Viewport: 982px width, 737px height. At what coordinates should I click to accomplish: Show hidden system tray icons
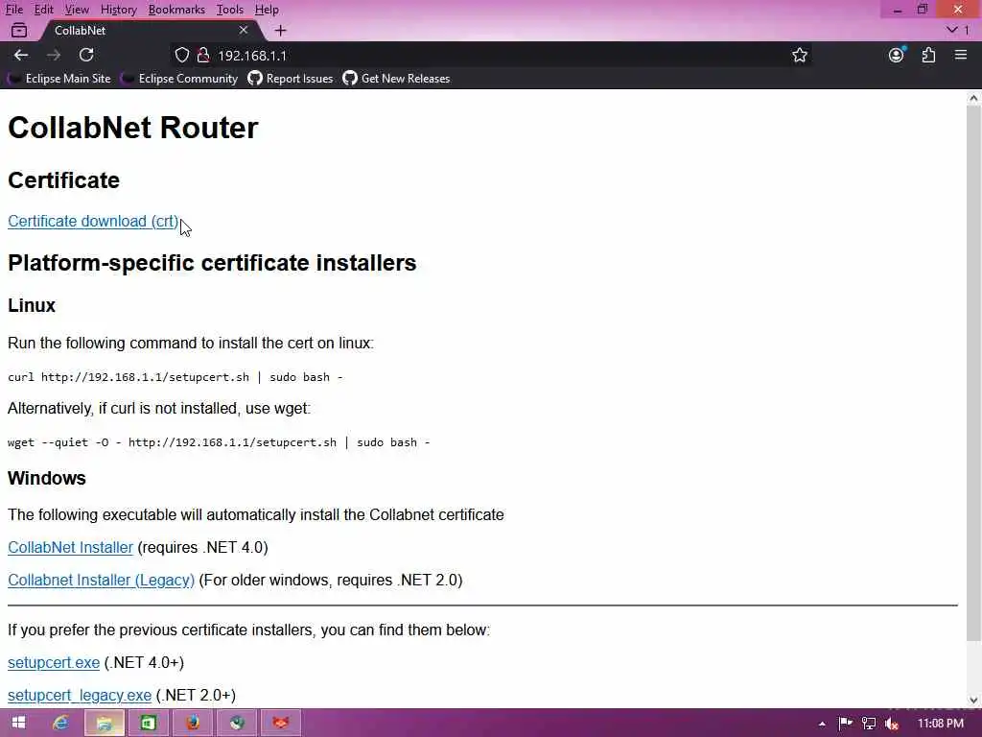[x=822, y=724]
